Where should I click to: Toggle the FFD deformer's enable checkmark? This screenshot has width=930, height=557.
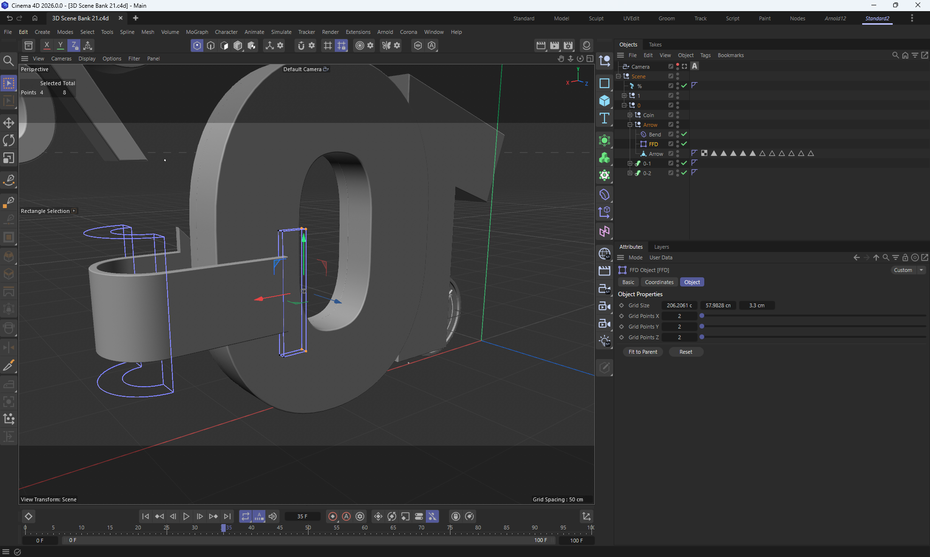[684, 144]
